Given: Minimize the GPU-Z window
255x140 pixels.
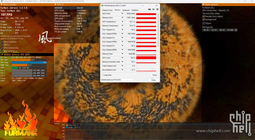Looking at the screenshot, I should pyautogui.click(x=142, y=5).
